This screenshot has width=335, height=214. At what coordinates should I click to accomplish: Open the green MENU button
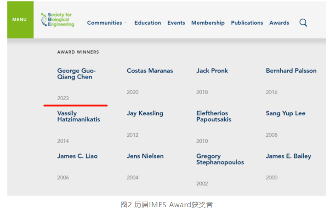(20, 20)
